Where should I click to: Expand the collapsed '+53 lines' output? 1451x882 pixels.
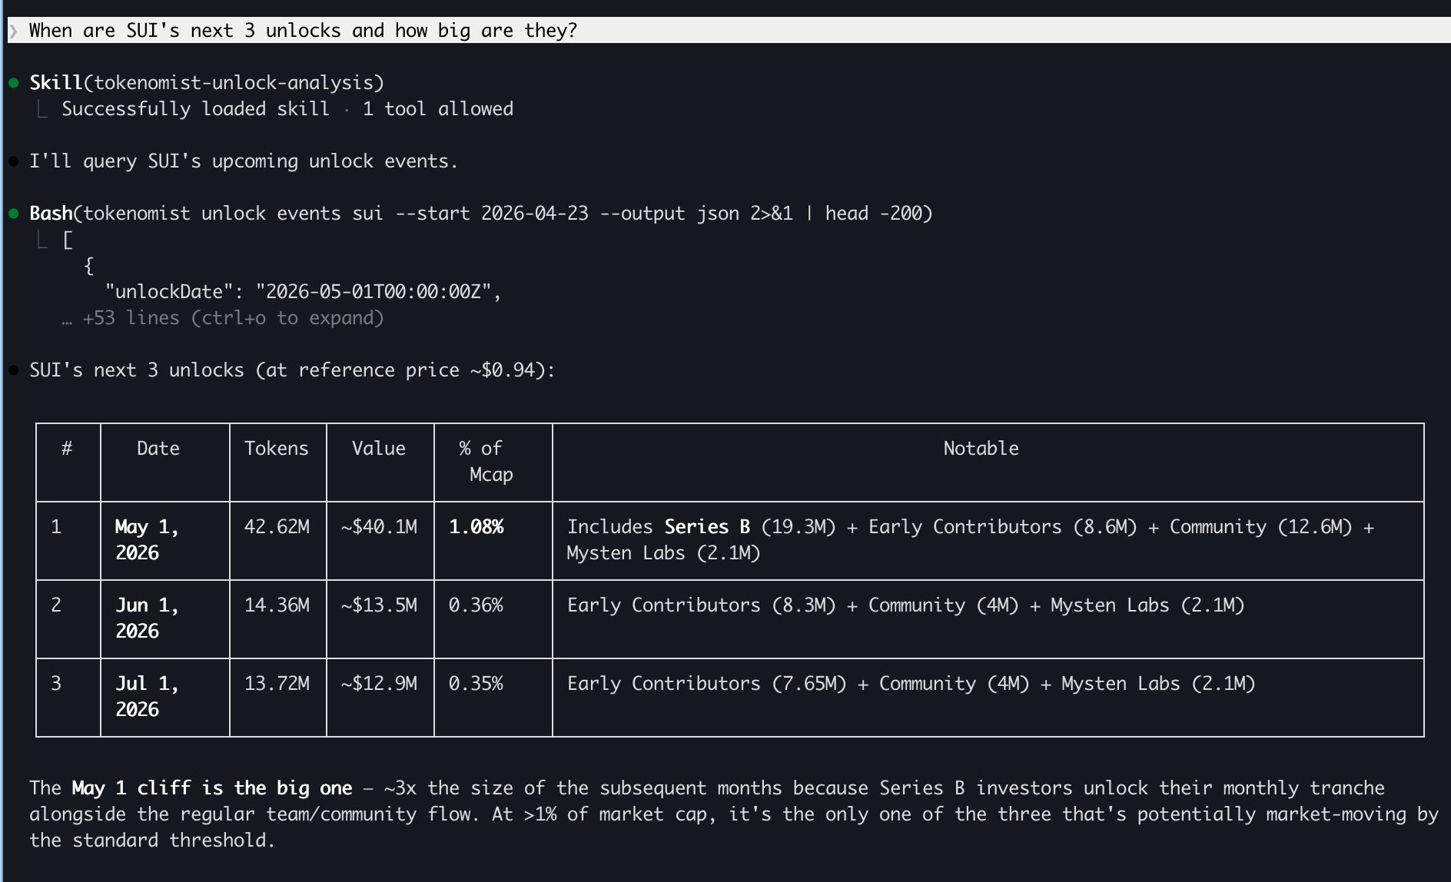click(223, 318)
